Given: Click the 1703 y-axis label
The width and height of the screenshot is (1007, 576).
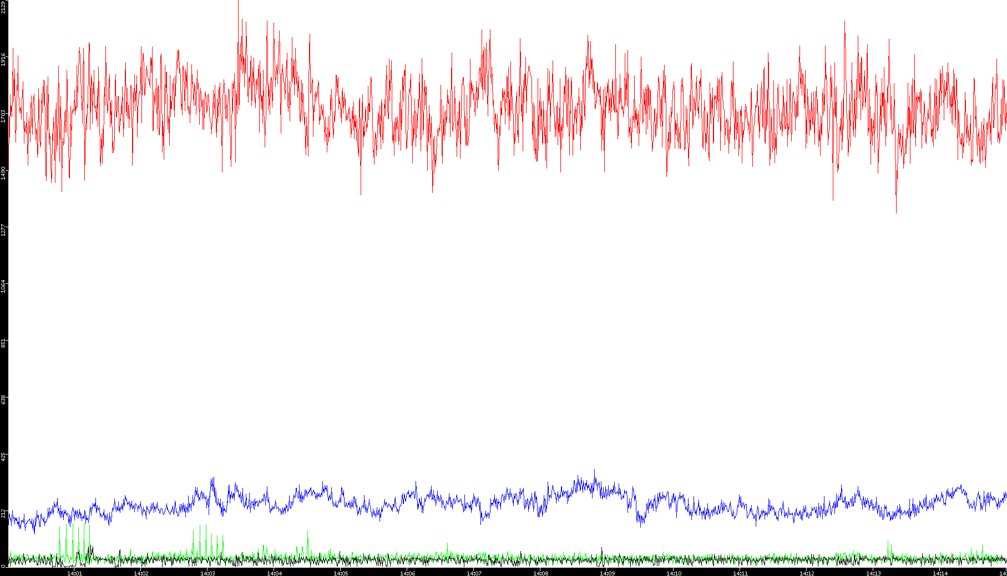Looking at the screenshot, I should coord(3,116).
